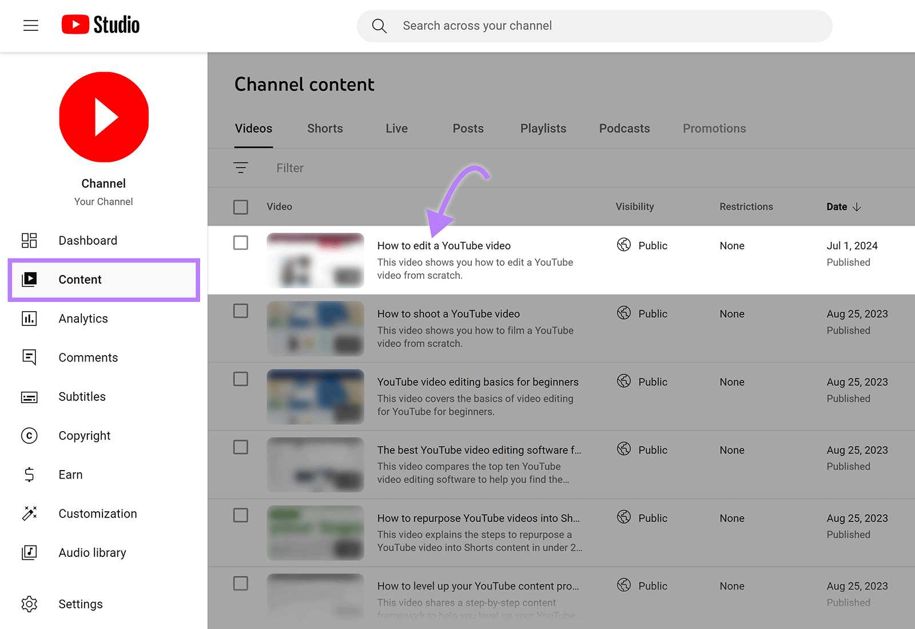Open thumbnail of How to shoot a YouTube video
The height and width of the screenshot is (629, 915).
[x=315, y=328]
